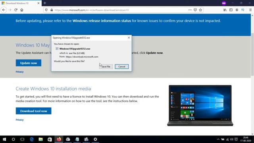Open tracking protection shield icon

46,10
